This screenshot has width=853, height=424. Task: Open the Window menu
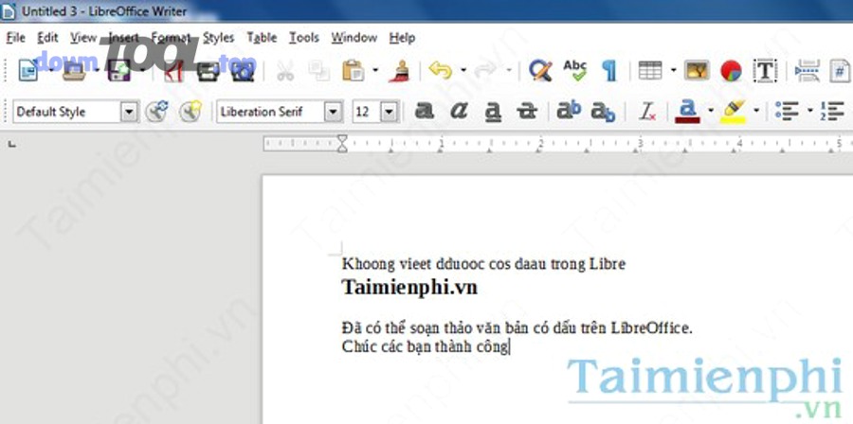point(354,38)
